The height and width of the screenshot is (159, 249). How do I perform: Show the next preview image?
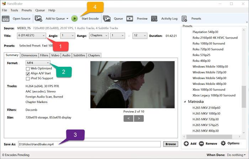138,118
